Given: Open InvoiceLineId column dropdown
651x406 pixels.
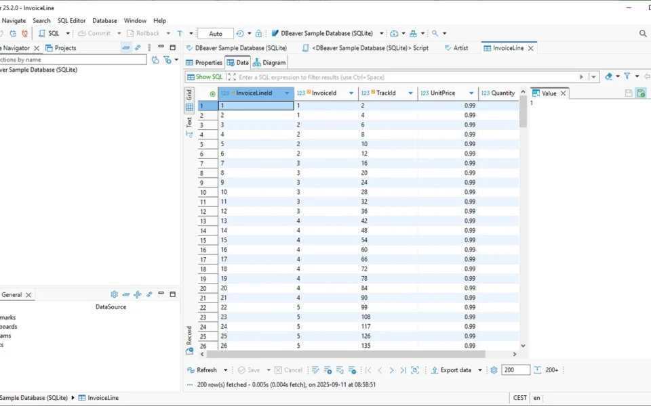Looking at the screenshot, I should point(287,93).
